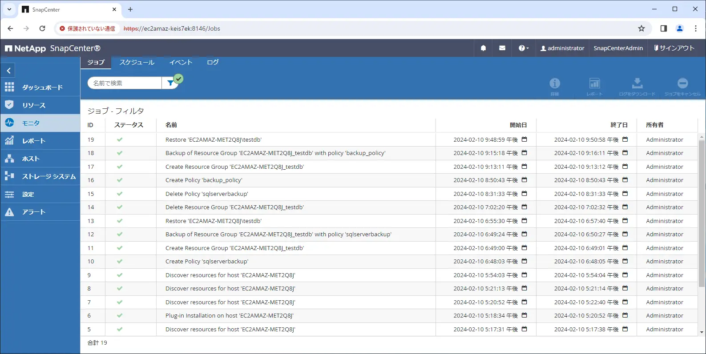706x354 pixels.
Task: Select job 19 Restore 'EC2AMAZ-MET2Q8J\testdb'
Action: pyautogui.click(x=389, y=139)
